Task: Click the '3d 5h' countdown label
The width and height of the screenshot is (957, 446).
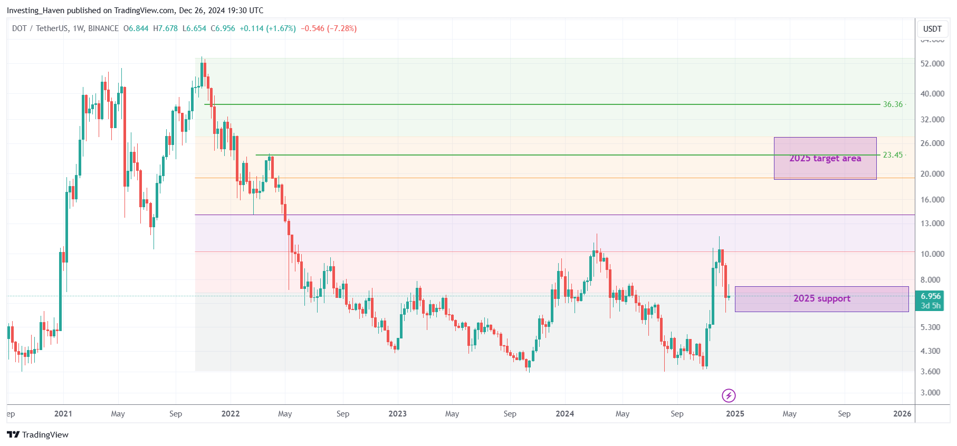Action: (931, 306)
